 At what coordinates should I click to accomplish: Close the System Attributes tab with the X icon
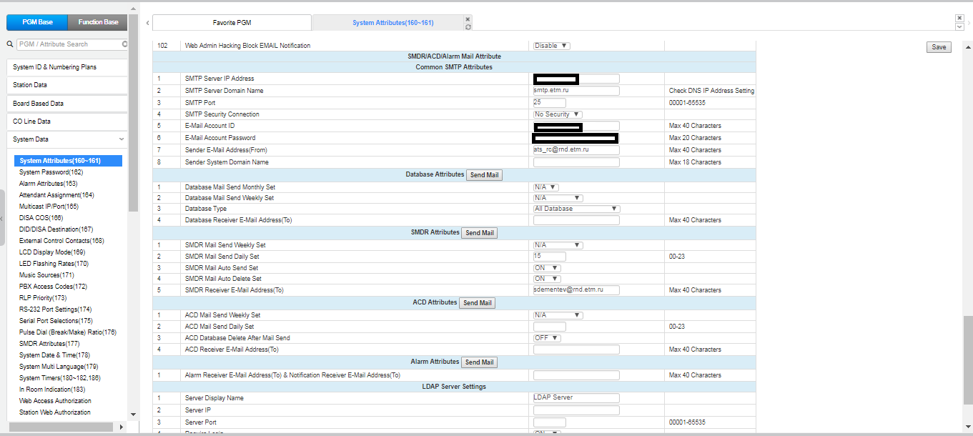(468, 19)
